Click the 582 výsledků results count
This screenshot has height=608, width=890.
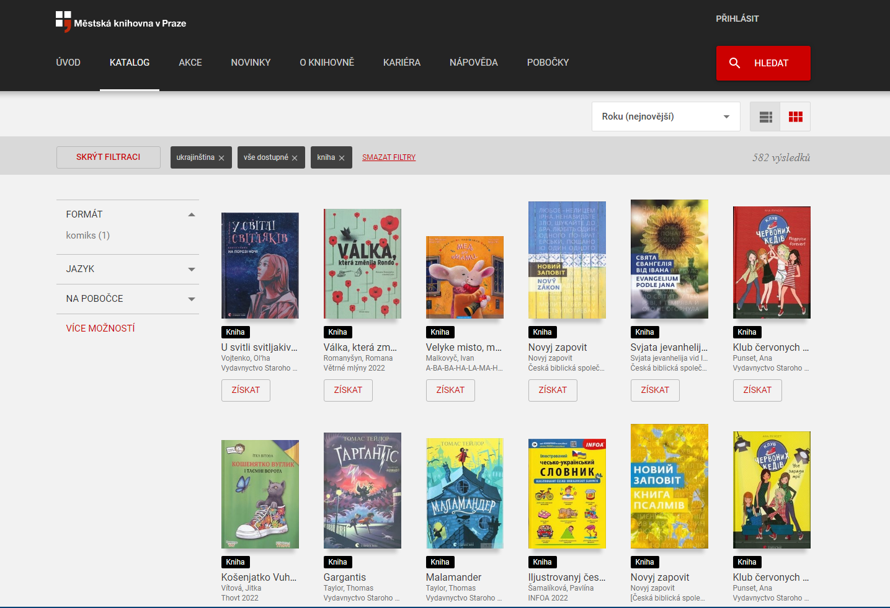coord(781,157)
